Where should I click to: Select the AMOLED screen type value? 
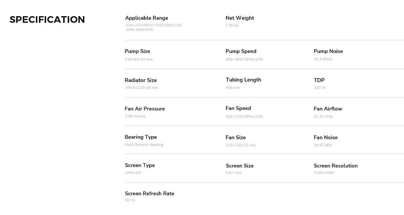(x=133, y=173)
